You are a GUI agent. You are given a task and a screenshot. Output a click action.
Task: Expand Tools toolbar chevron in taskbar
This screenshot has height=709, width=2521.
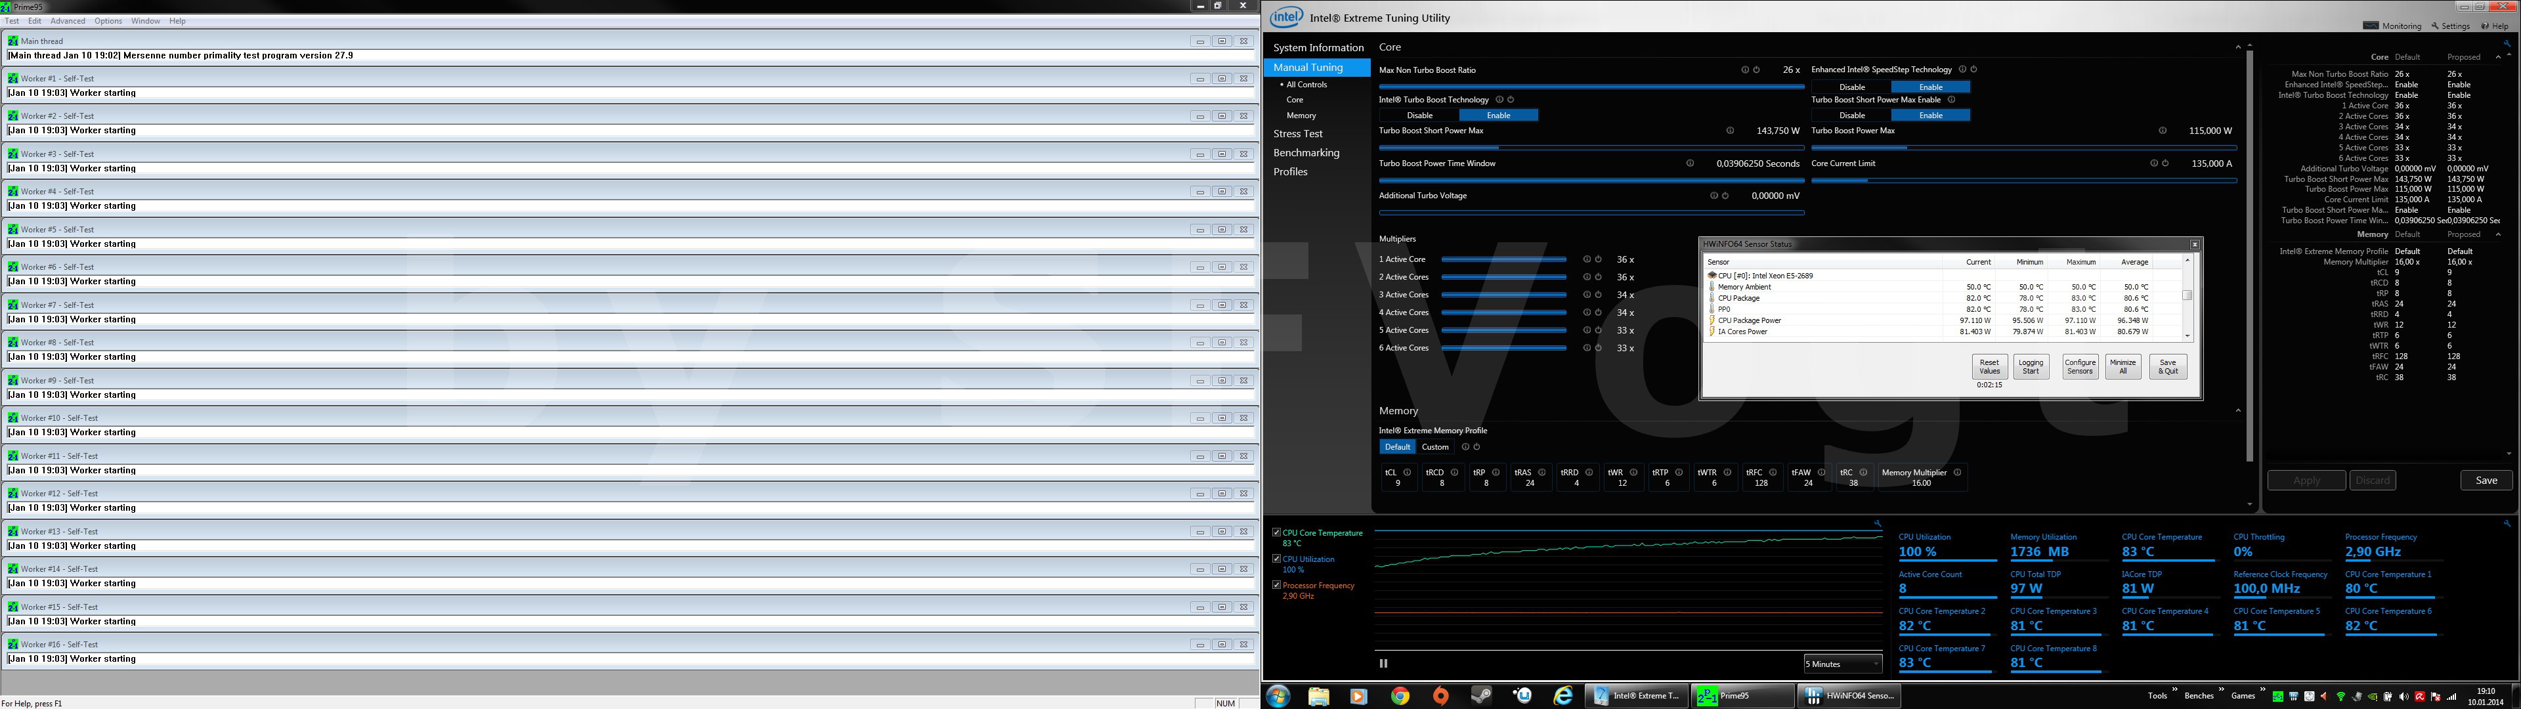click(2174, 691)
